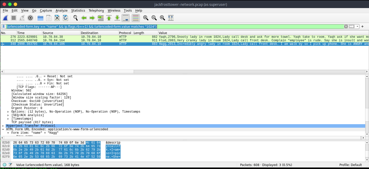Open capture options gear icon
Viewport: 369px width, 169px height.
point(30,18)
